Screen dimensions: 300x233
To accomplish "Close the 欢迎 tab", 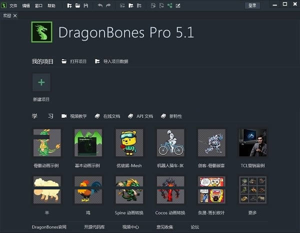I will pos(15,16).
